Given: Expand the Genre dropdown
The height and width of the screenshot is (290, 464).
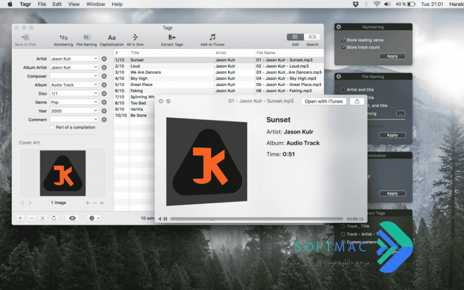Looking at the screenshot, I should 96,102.
